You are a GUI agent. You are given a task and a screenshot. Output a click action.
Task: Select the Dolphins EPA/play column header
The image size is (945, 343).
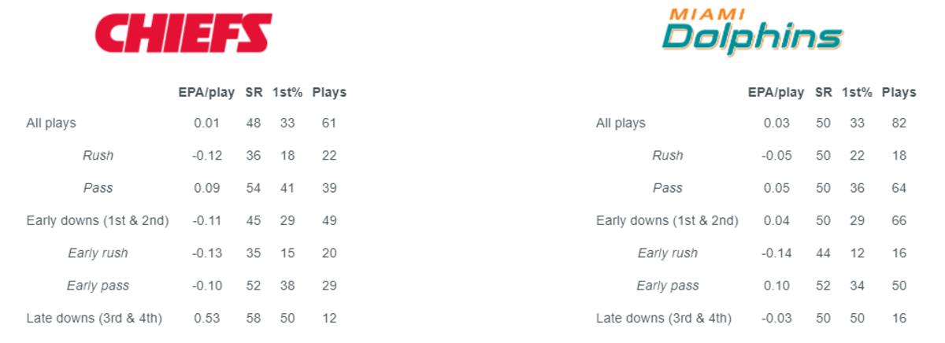[776, 92]
